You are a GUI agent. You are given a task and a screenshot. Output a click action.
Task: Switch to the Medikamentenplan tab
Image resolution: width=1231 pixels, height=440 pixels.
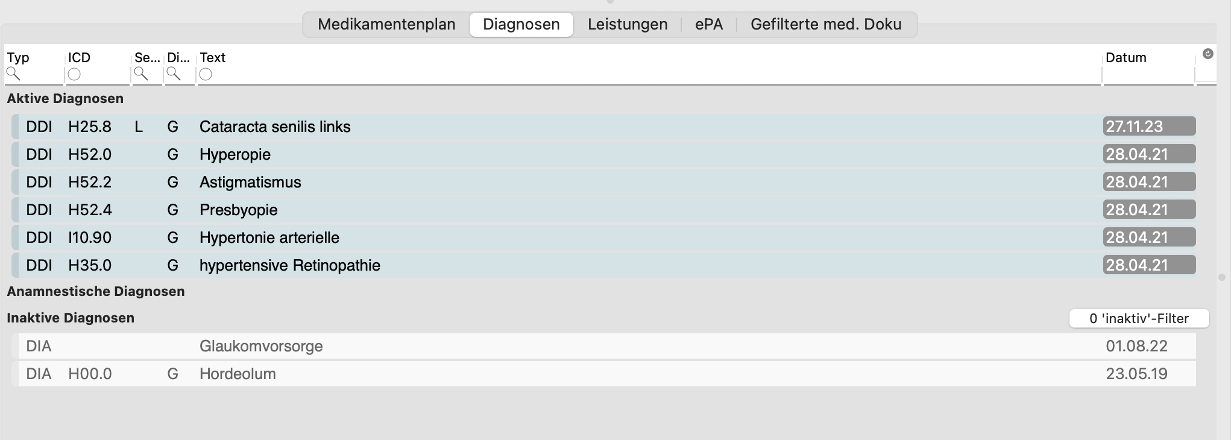point(386,24)
